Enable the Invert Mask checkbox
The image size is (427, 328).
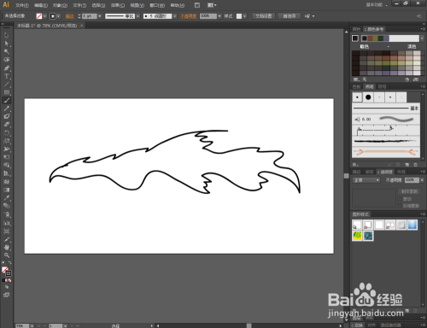click(x=400, y=206)
